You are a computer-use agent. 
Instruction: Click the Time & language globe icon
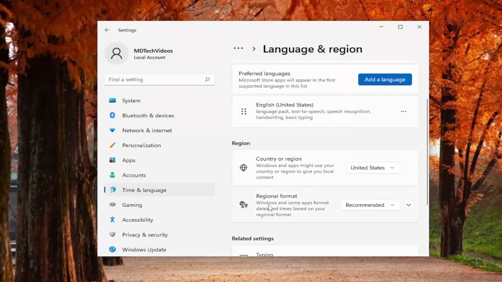tap(113, 190)
